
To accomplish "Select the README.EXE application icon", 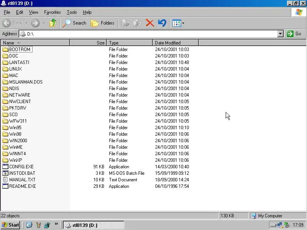I will (5, 186).
